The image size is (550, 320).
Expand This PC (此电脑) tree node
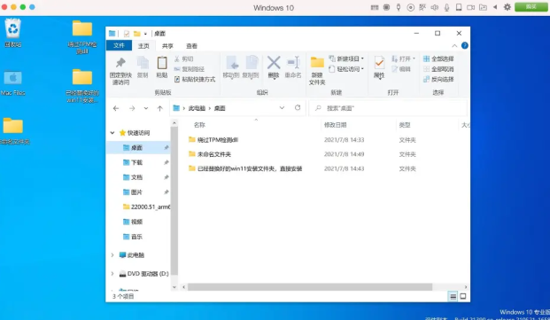click(x=112, y=255)
